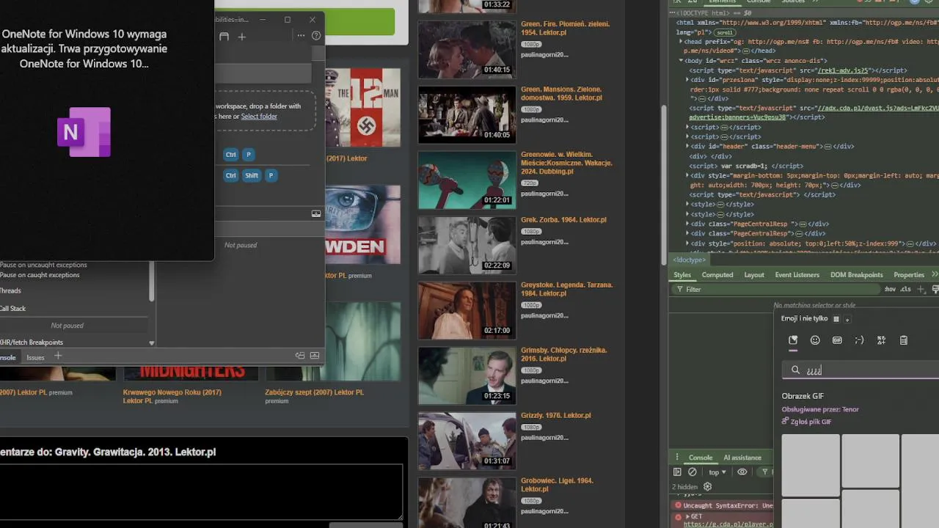The width and height of the screenshot is (939, 528).
Task: Open the AI assistance drawer tab
Action: (742, 458)
